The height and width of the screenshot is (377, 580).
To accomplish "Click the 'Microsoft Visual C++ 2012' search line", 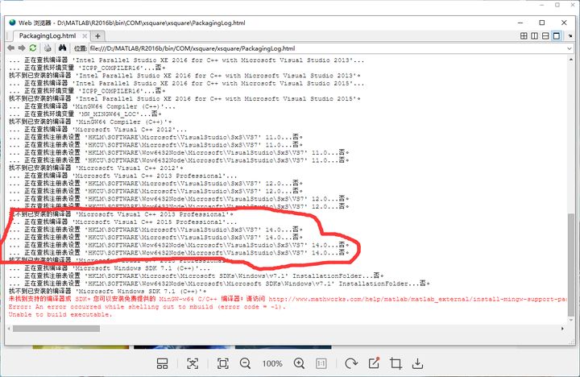I will pyautogui.click(x=98, y=130).
